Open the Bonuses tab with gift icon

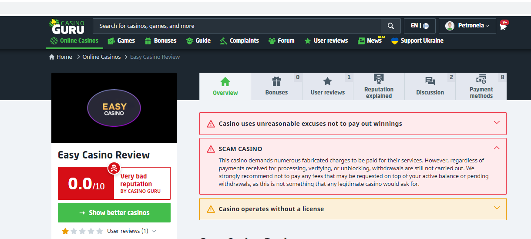pyautogui.click(x=276, y=87)
